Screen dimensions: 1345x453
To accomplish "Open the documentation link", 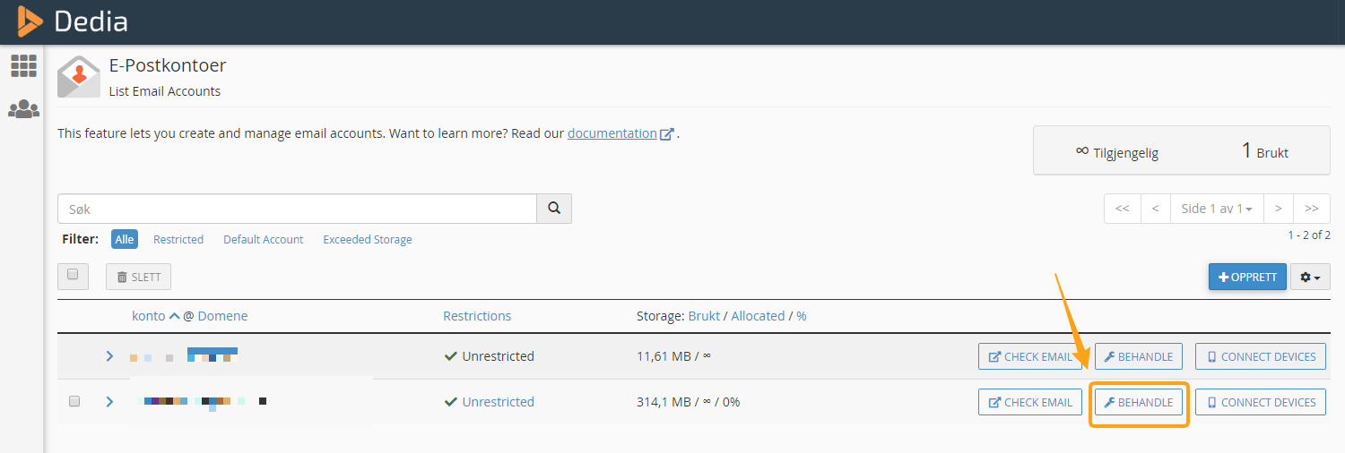I will point(612,133).
